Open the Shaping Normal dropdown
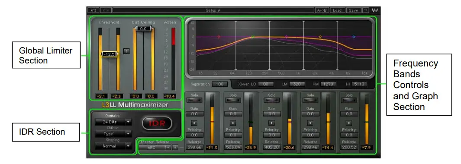 point(113,146)
